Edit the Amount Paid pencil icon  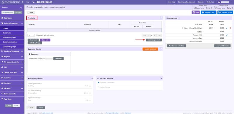click(x=227, y=35)
